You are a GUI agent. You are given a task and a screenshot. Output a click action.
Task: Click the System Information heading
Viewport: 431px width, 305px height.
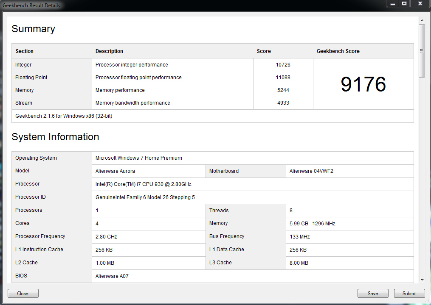coord(55,137)
